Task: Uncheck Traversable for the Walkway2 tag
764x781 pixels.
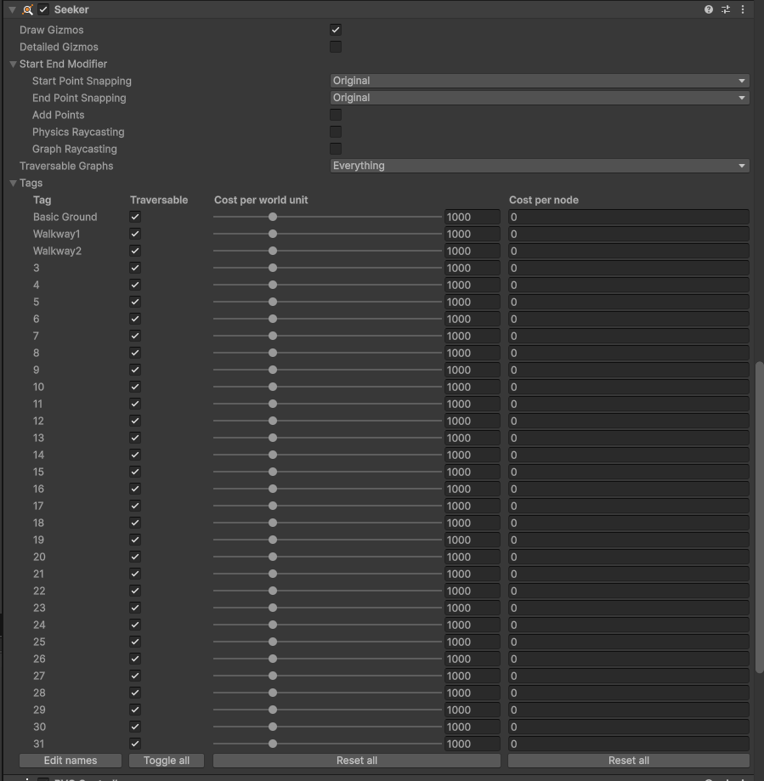Action: [135, 251]
